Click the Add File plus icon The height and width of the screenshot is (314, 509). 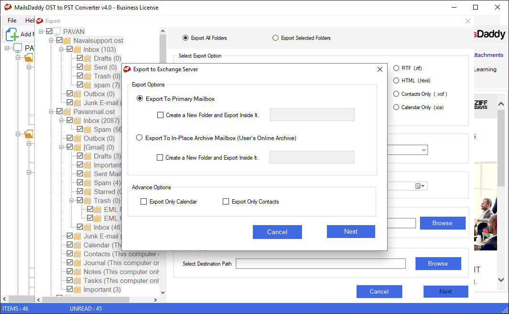pyautogui.click(x=12, y=34)
